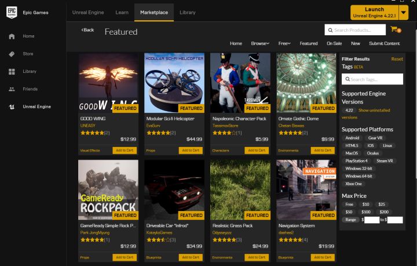Expand the Free dropdown menu

284,43
